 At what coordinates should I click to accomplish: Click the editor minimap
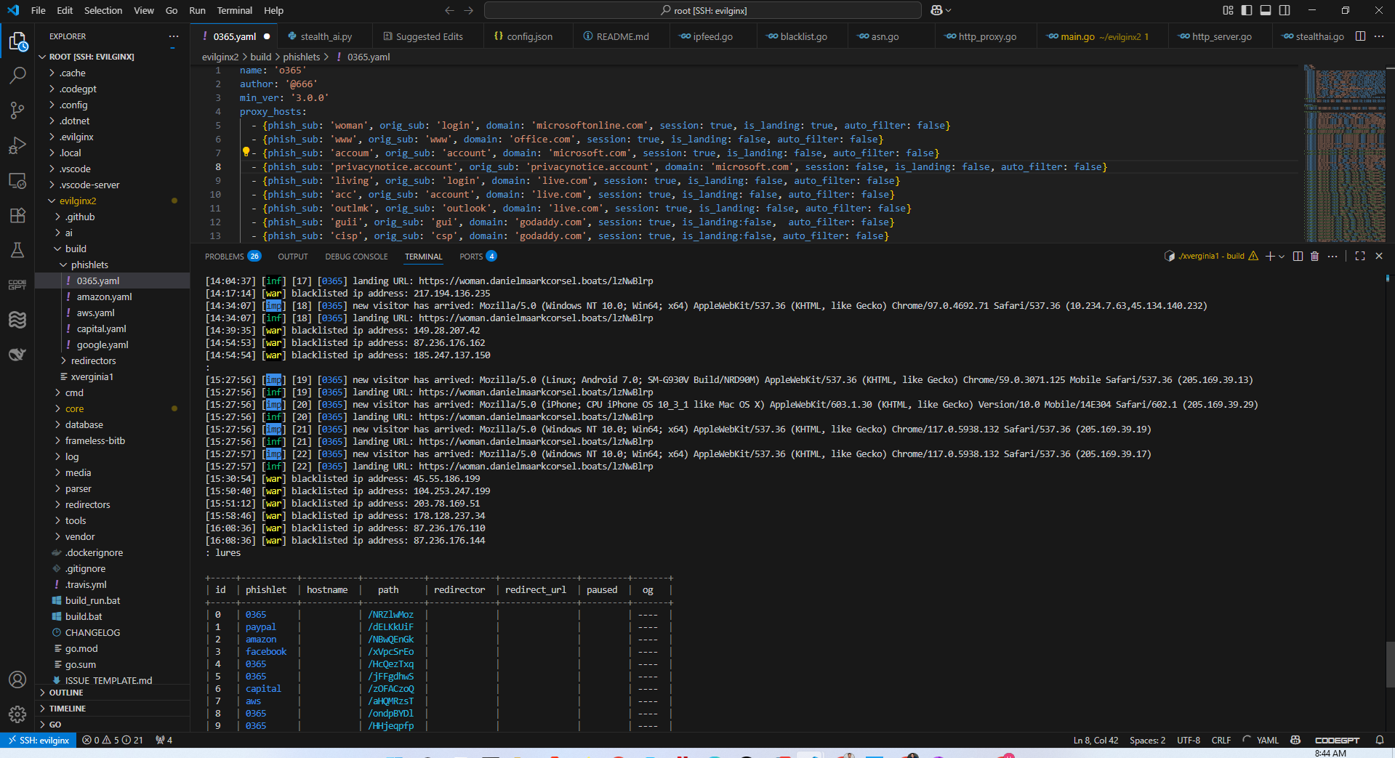tap(1345, 153)
